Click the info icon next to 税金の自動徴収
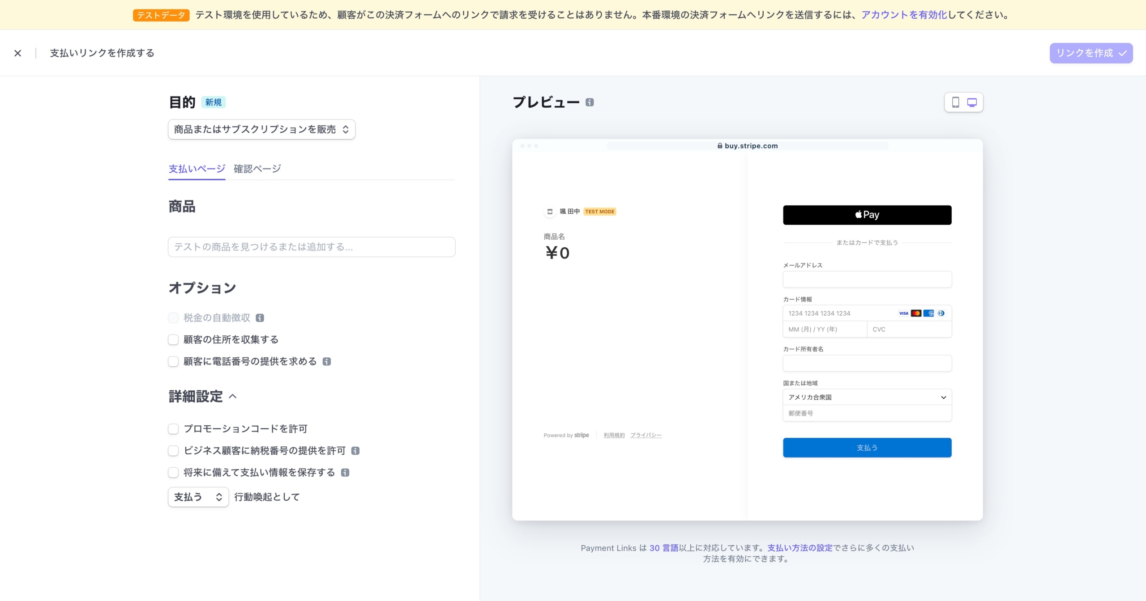Image resolution: width=1146 pixels, height=601 pixels. pyautogui.click(x=260, y=317)
